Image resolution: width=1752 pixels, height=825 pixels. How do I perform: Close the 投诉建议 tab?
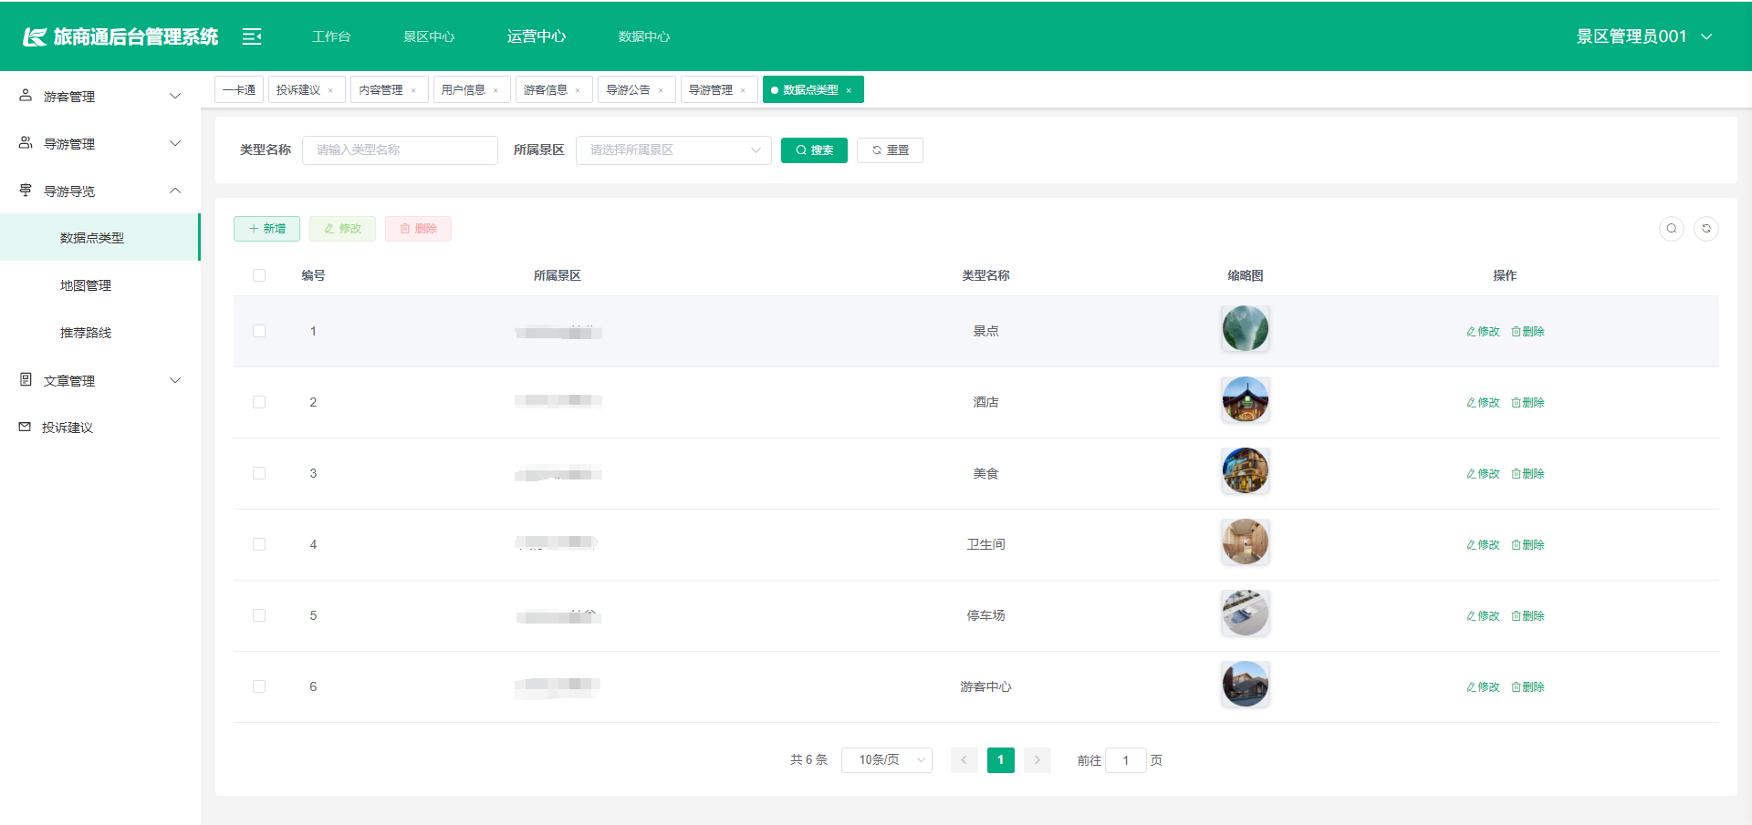point(330,90)
